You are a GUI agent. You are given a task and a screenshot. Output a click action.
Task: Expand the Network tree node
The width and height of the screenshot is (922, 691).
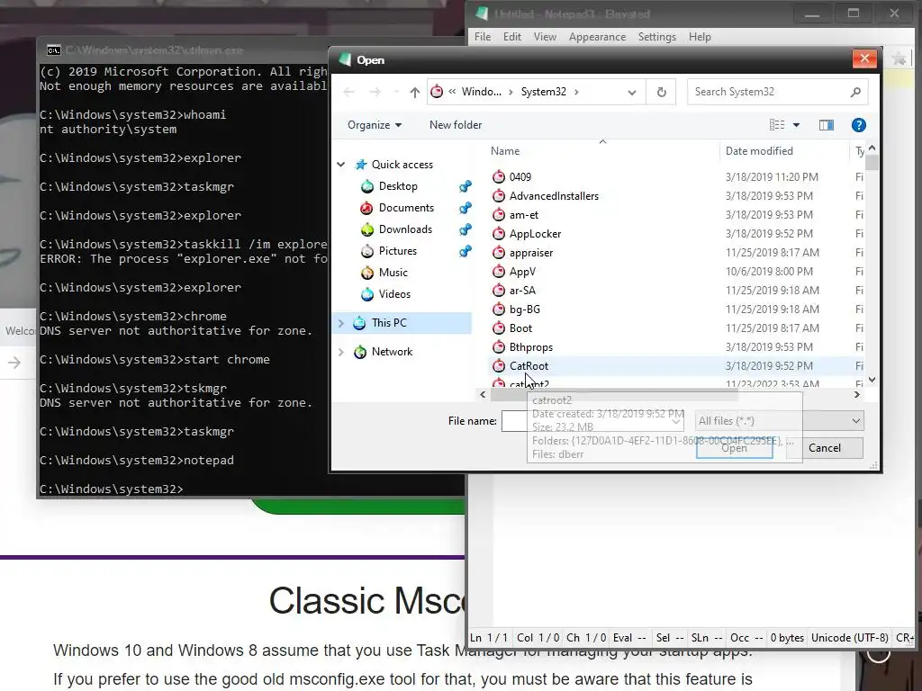point(341,352)
